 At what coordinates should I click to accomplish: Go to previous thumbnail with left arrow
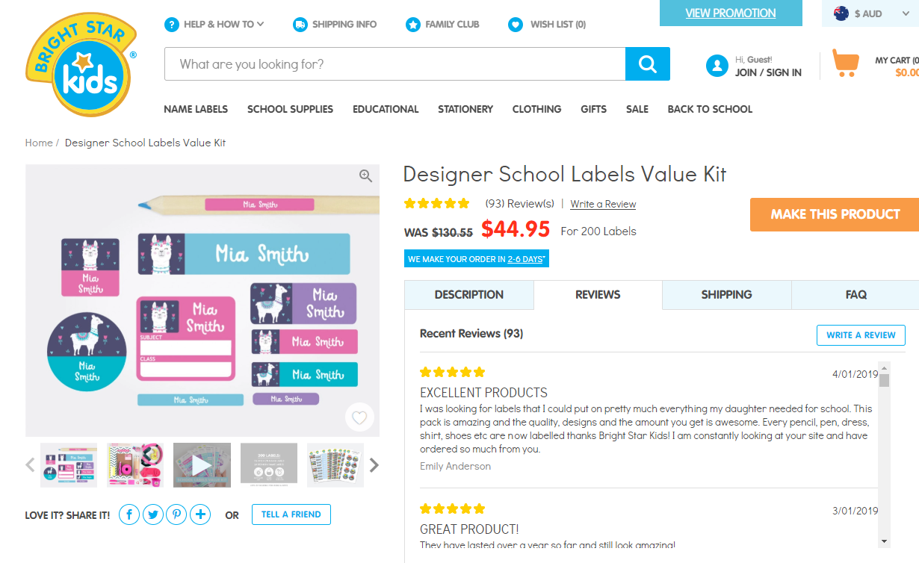(30, 464)
